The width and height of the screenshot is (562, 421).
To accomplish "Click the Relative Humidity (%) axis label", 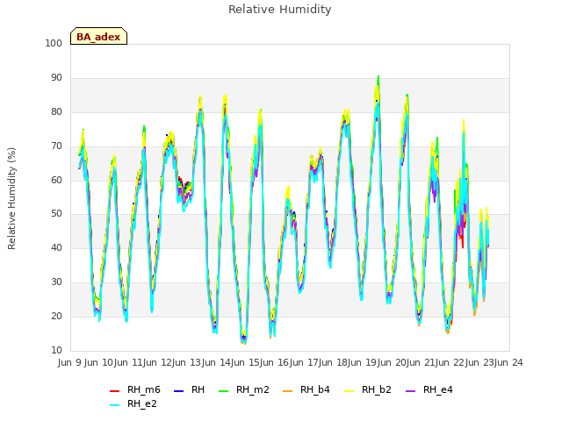I will click(x=11, y=198).
